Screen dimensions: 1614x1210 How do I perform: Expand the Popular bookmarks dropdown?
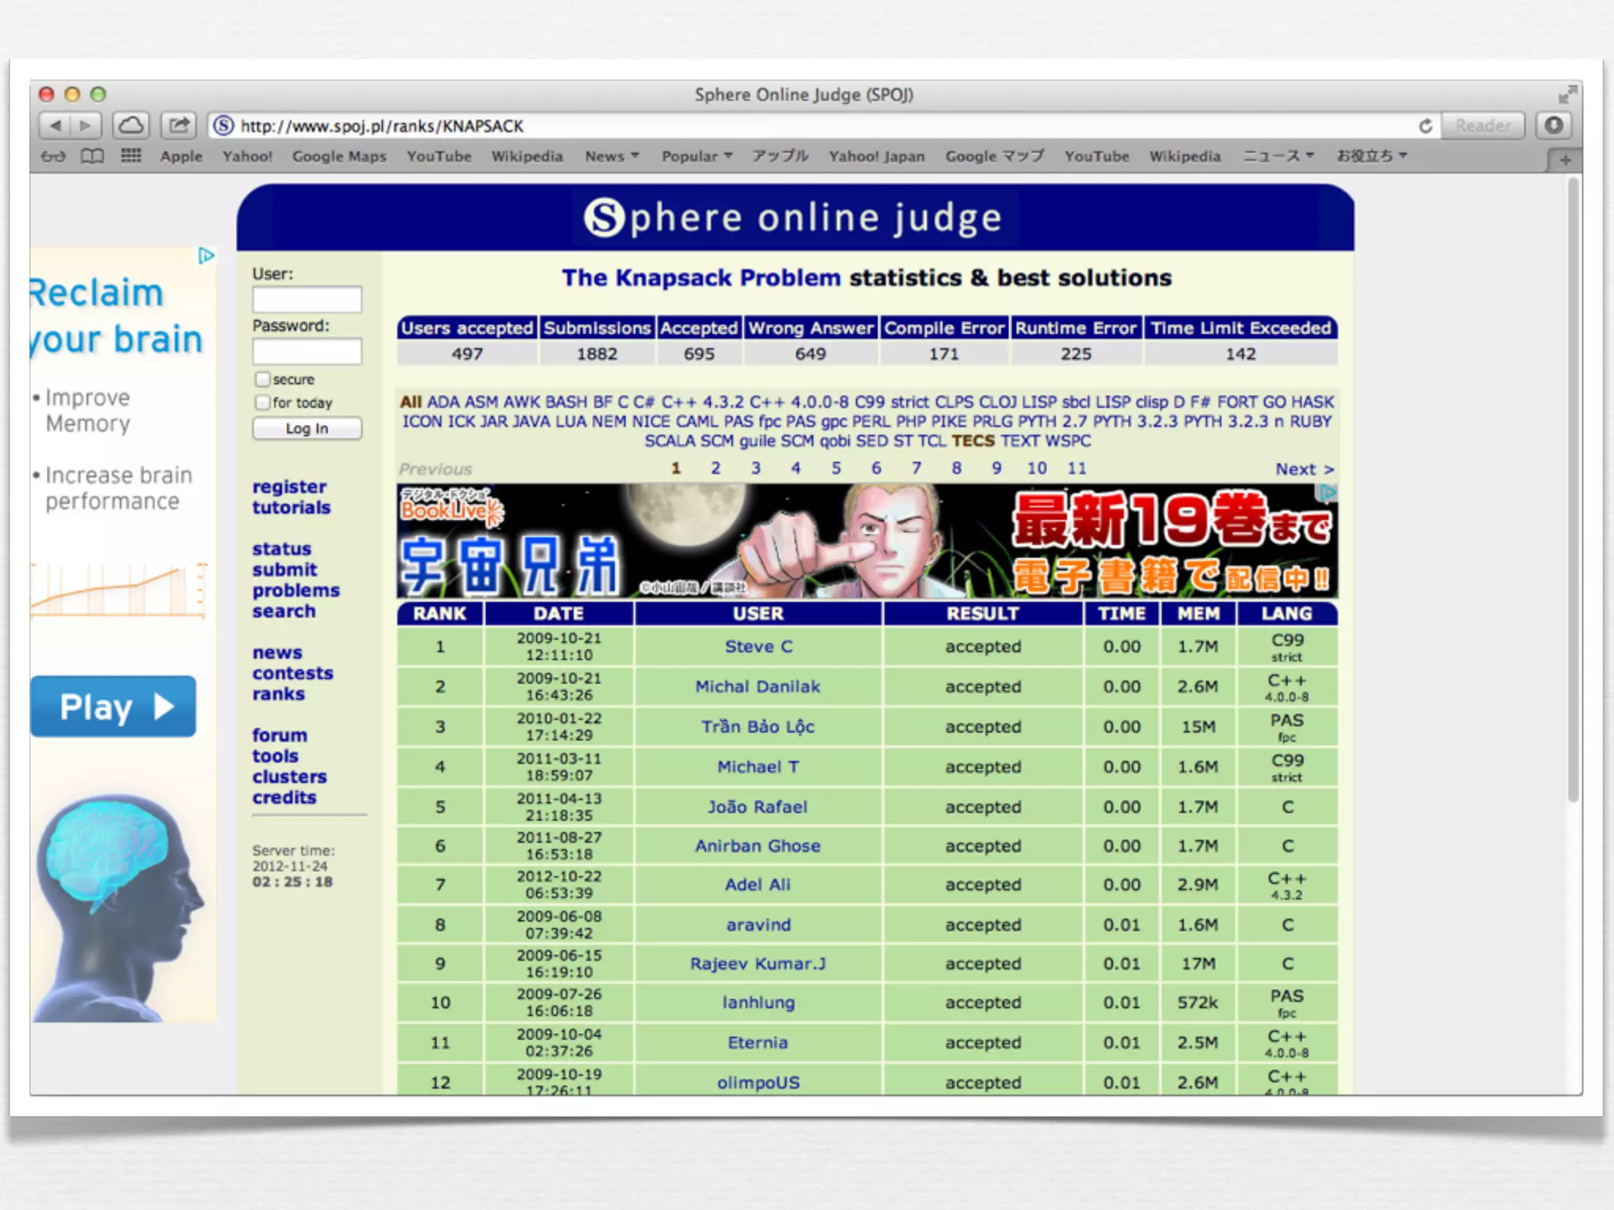pos(697,156)
